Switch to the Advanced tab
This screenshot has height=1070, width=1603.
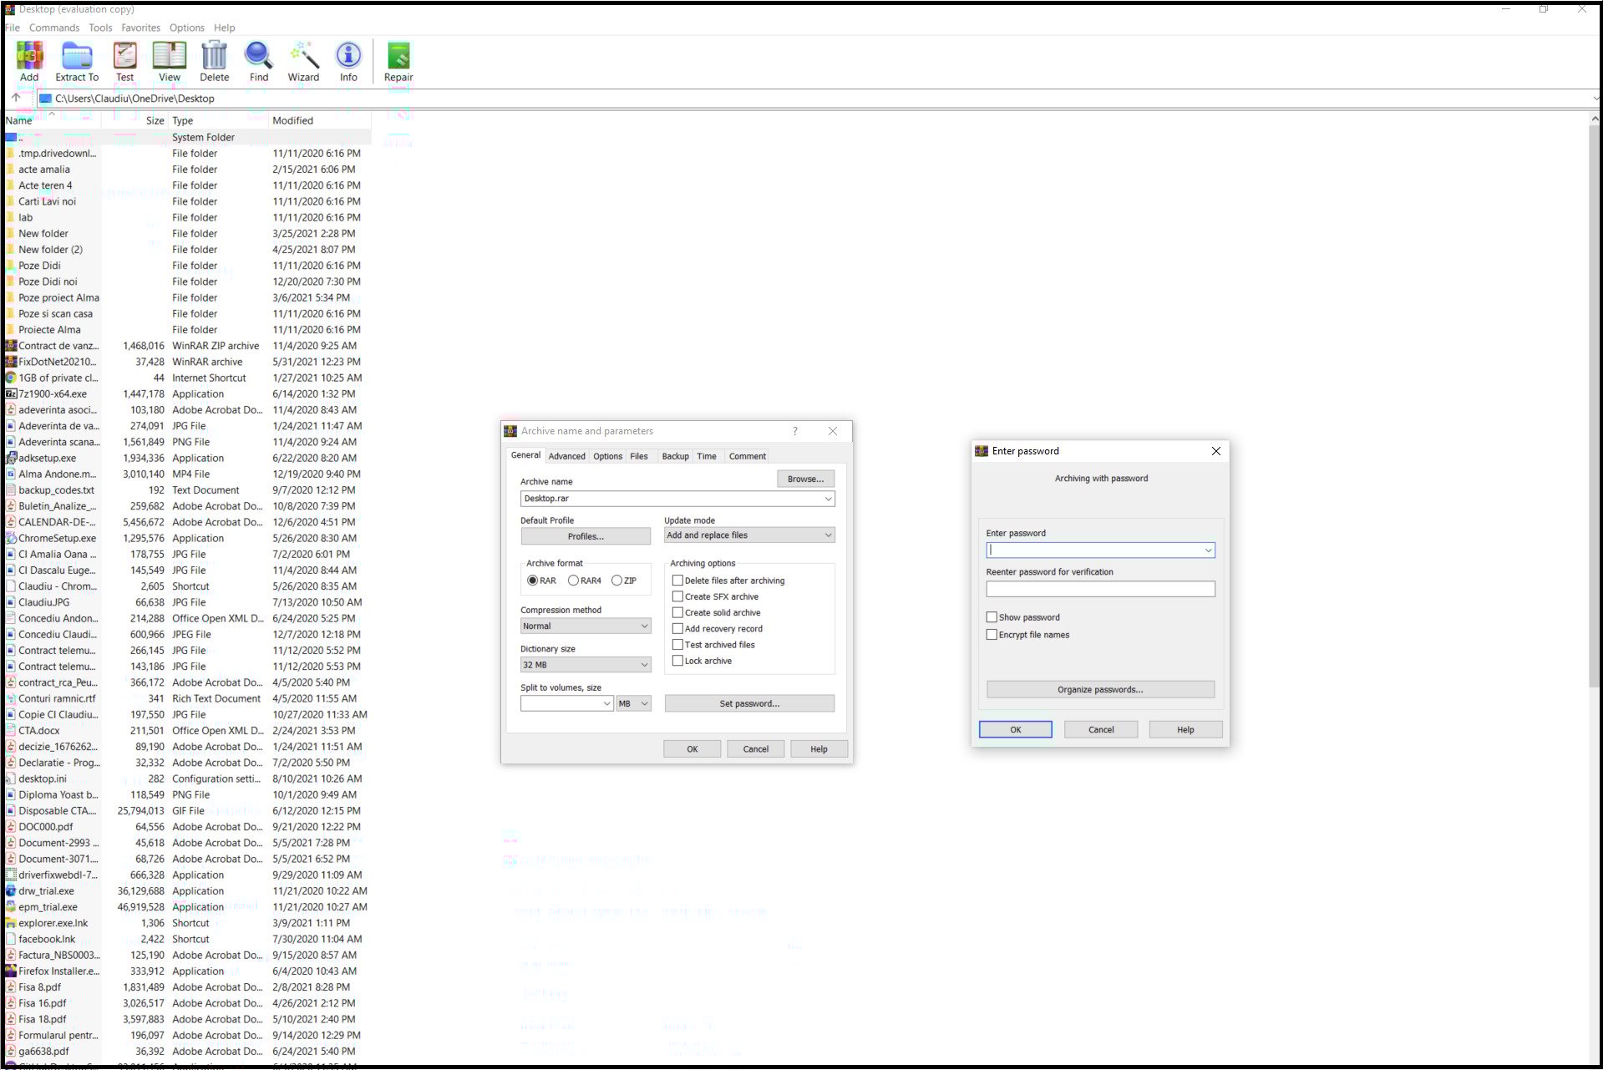click(566, 456)
